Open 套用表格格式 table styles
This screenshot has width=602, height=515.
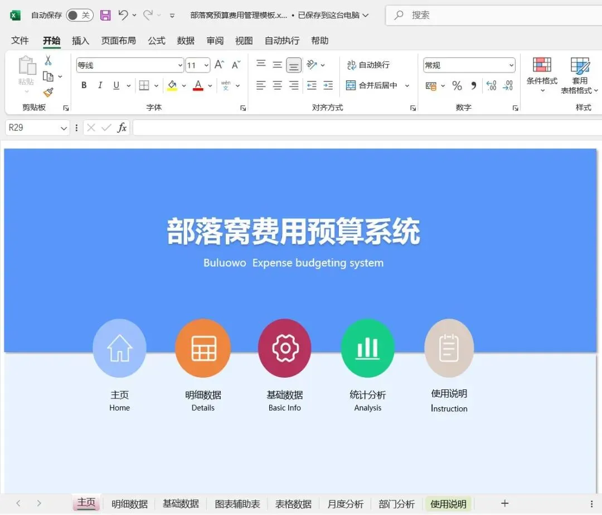click(580, 75)
